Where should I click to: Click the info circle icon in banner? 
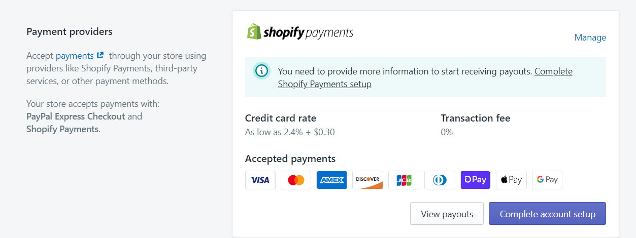(261, 70)
